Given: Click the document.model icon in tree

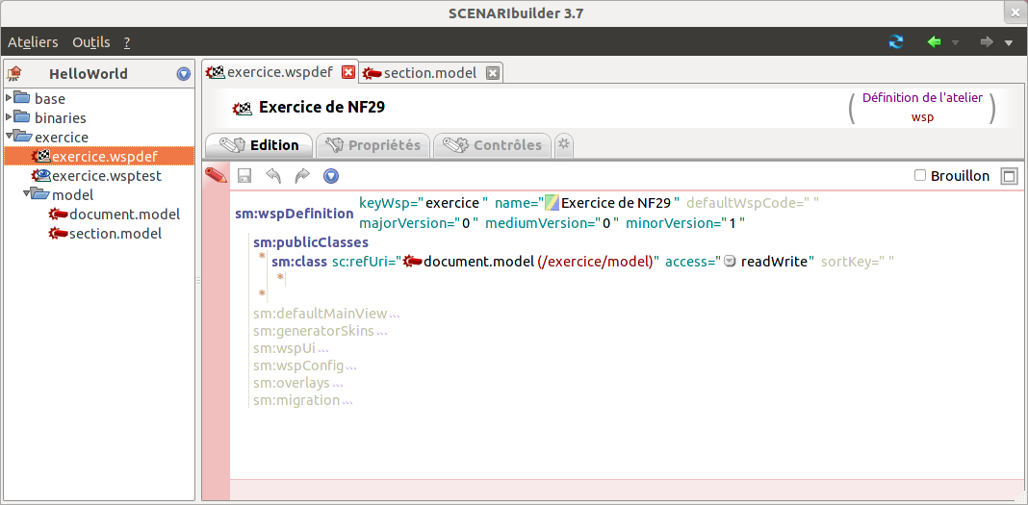Looking at the screenshot, I should (58, 214).
